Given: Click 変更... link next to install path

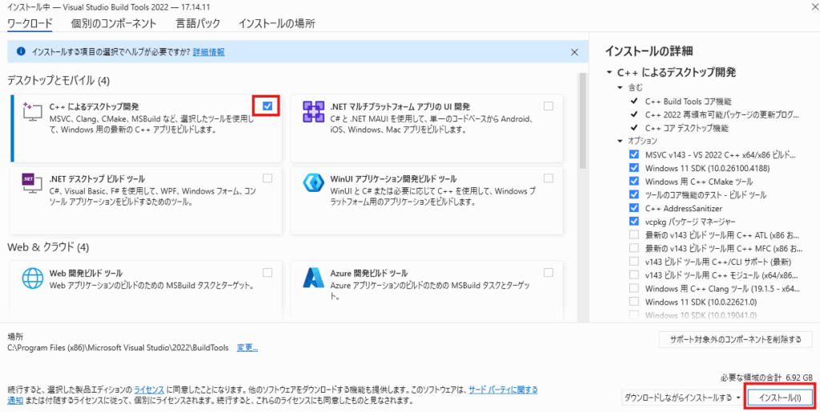Looking at the screenshot, I should (x=247, y=348).
